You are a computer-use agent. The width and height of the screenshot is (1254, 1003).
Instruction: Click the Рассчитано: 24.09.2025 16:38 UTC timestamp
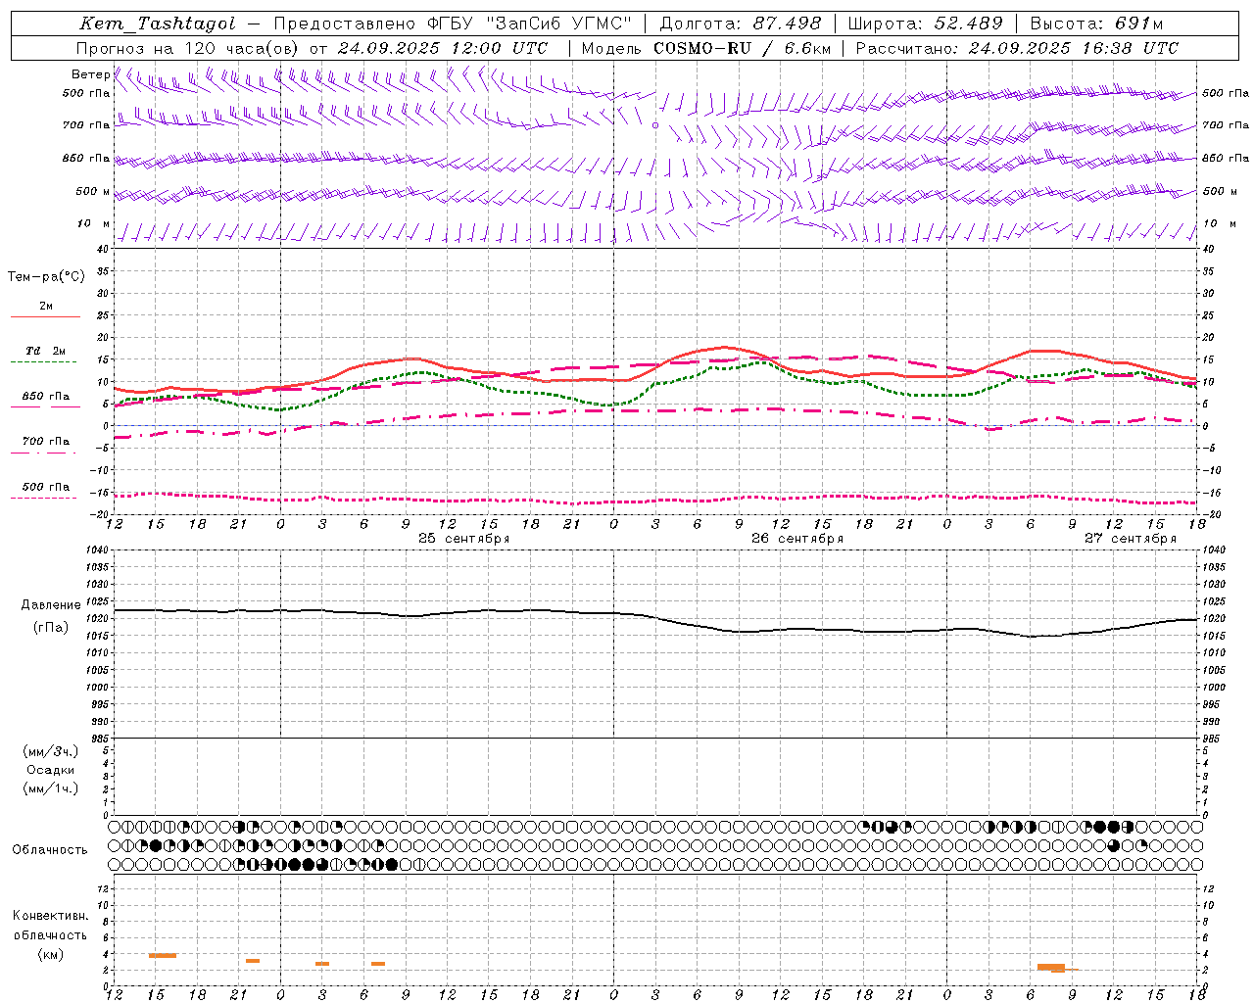click(1017, 48)
